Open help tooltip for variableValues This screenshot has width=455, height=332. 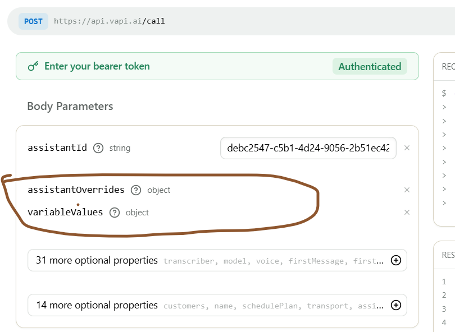[115, 213]
